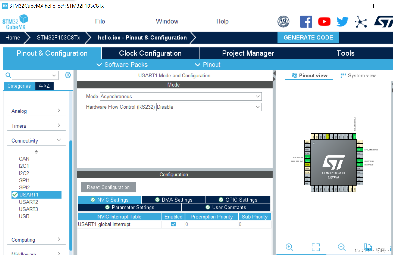
Task: Switch to the Clock Configuration tab
Action: [150, 53]
